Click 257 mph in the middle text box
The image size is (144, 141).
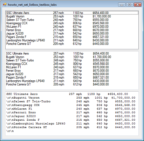click(59, 54)
